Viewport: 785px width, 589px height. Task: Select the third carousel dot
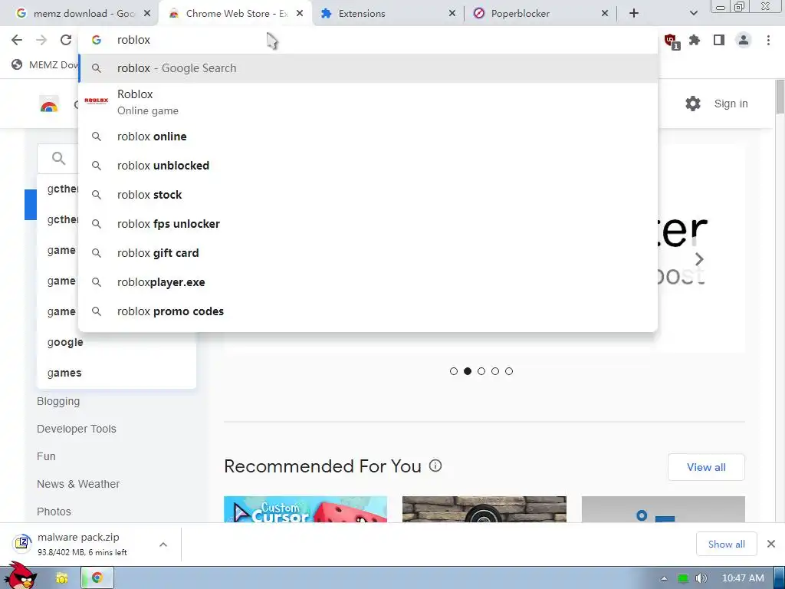[x=481, y=371]
